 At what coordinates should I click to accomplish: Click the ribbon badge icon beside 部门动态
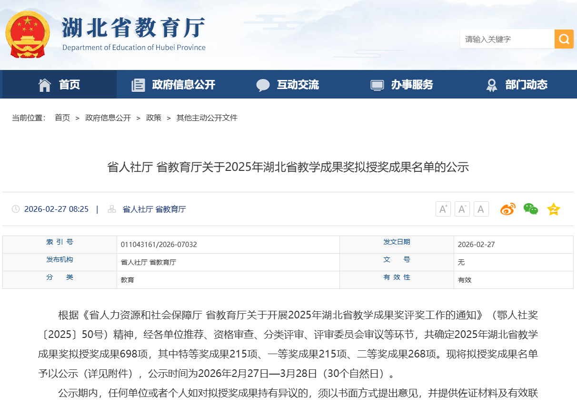(x=492, y=85)
